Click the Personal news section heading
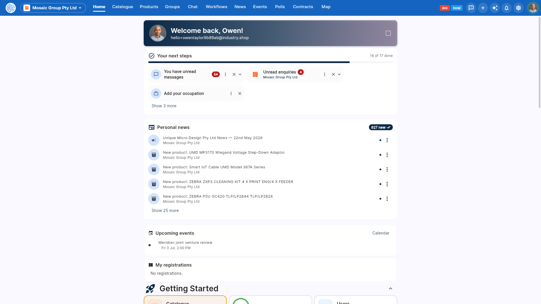 pos(173,128)
